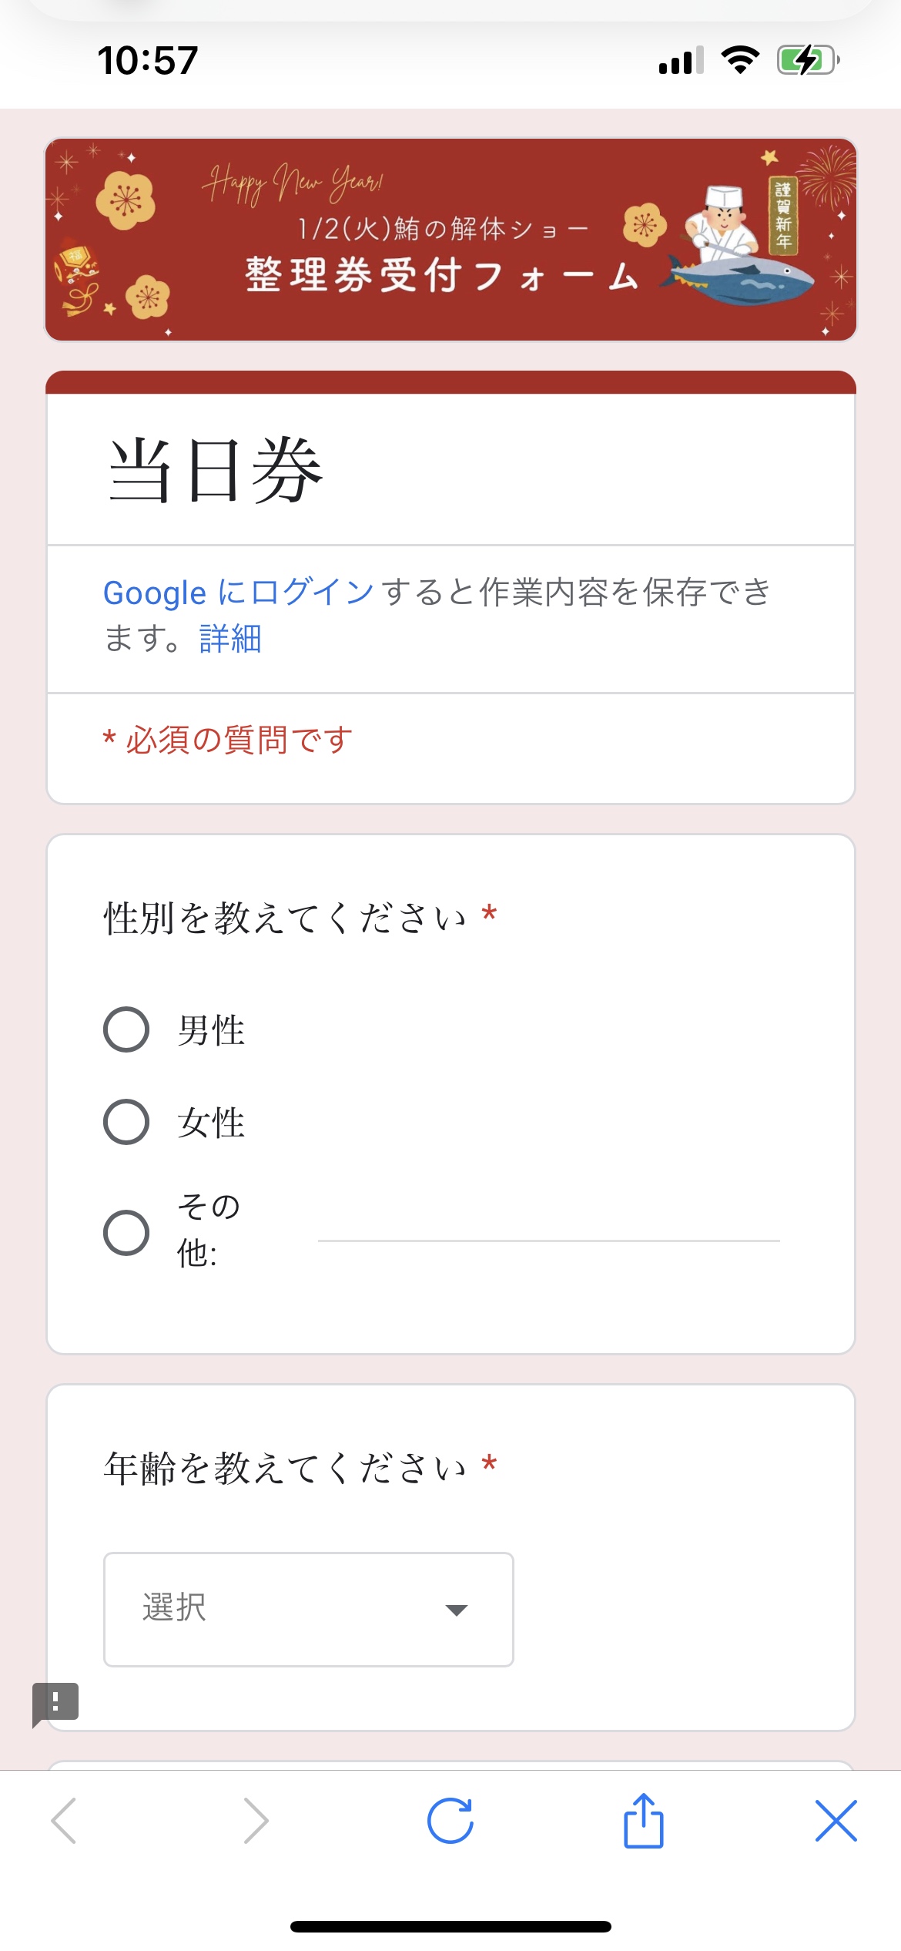Tap the browser back arrow

point(64,1822)
